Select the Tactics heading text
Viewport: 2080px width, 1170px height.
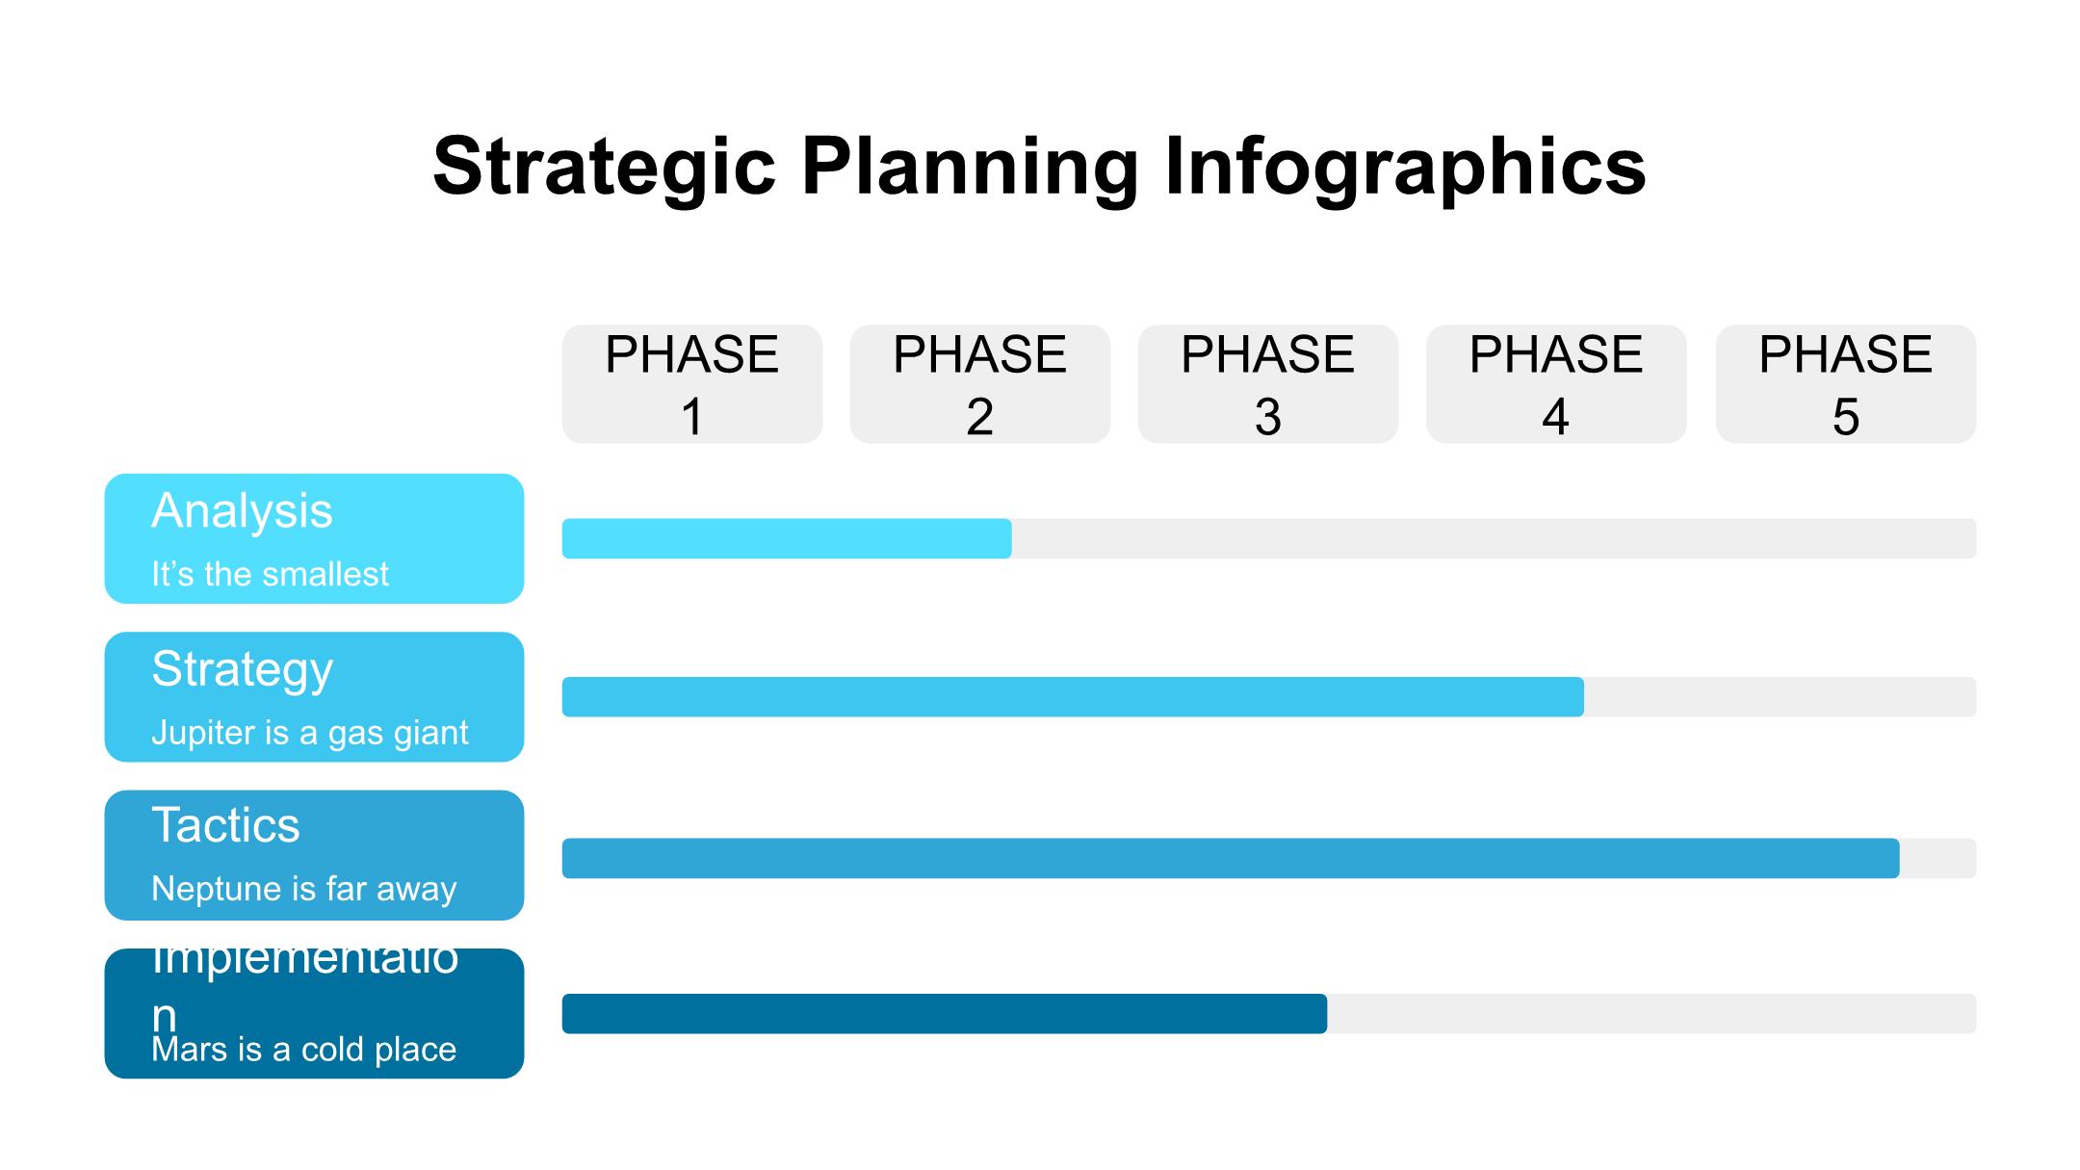(x=225, y=825)
